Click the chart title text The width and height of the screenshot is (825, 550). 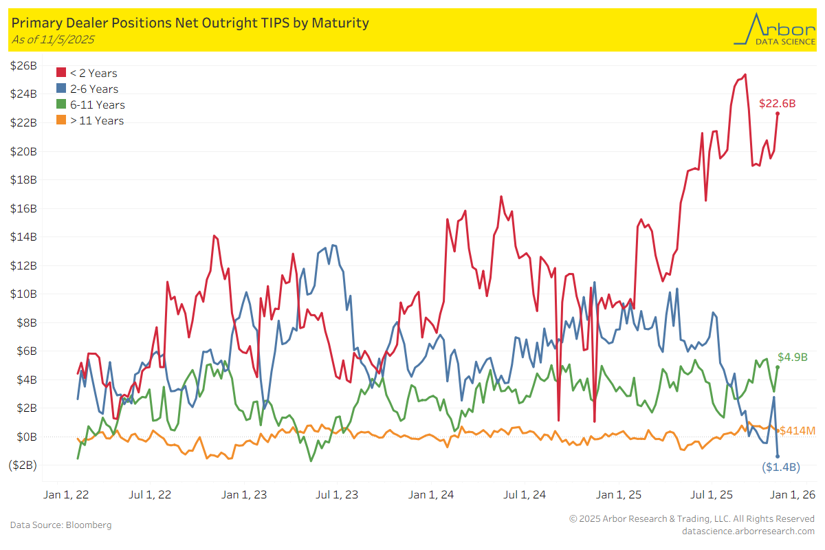point(190,23)
